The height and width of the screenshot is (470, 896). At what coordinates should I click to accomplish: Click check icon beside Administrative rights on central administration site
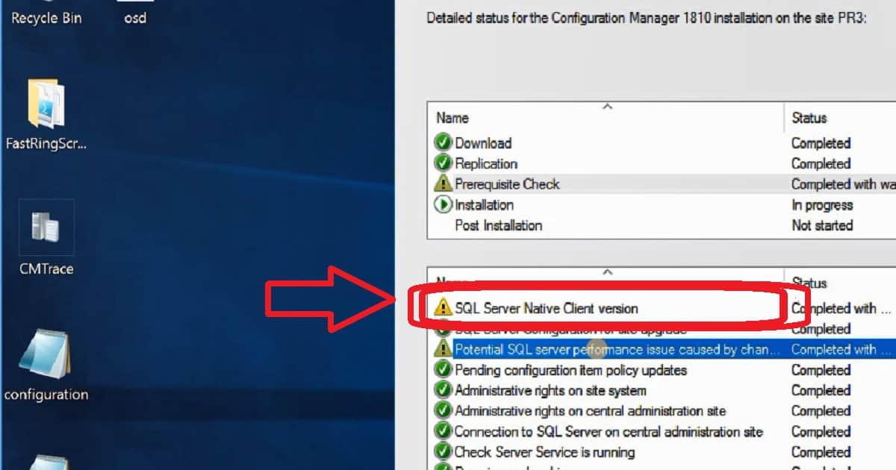[444, 410]
